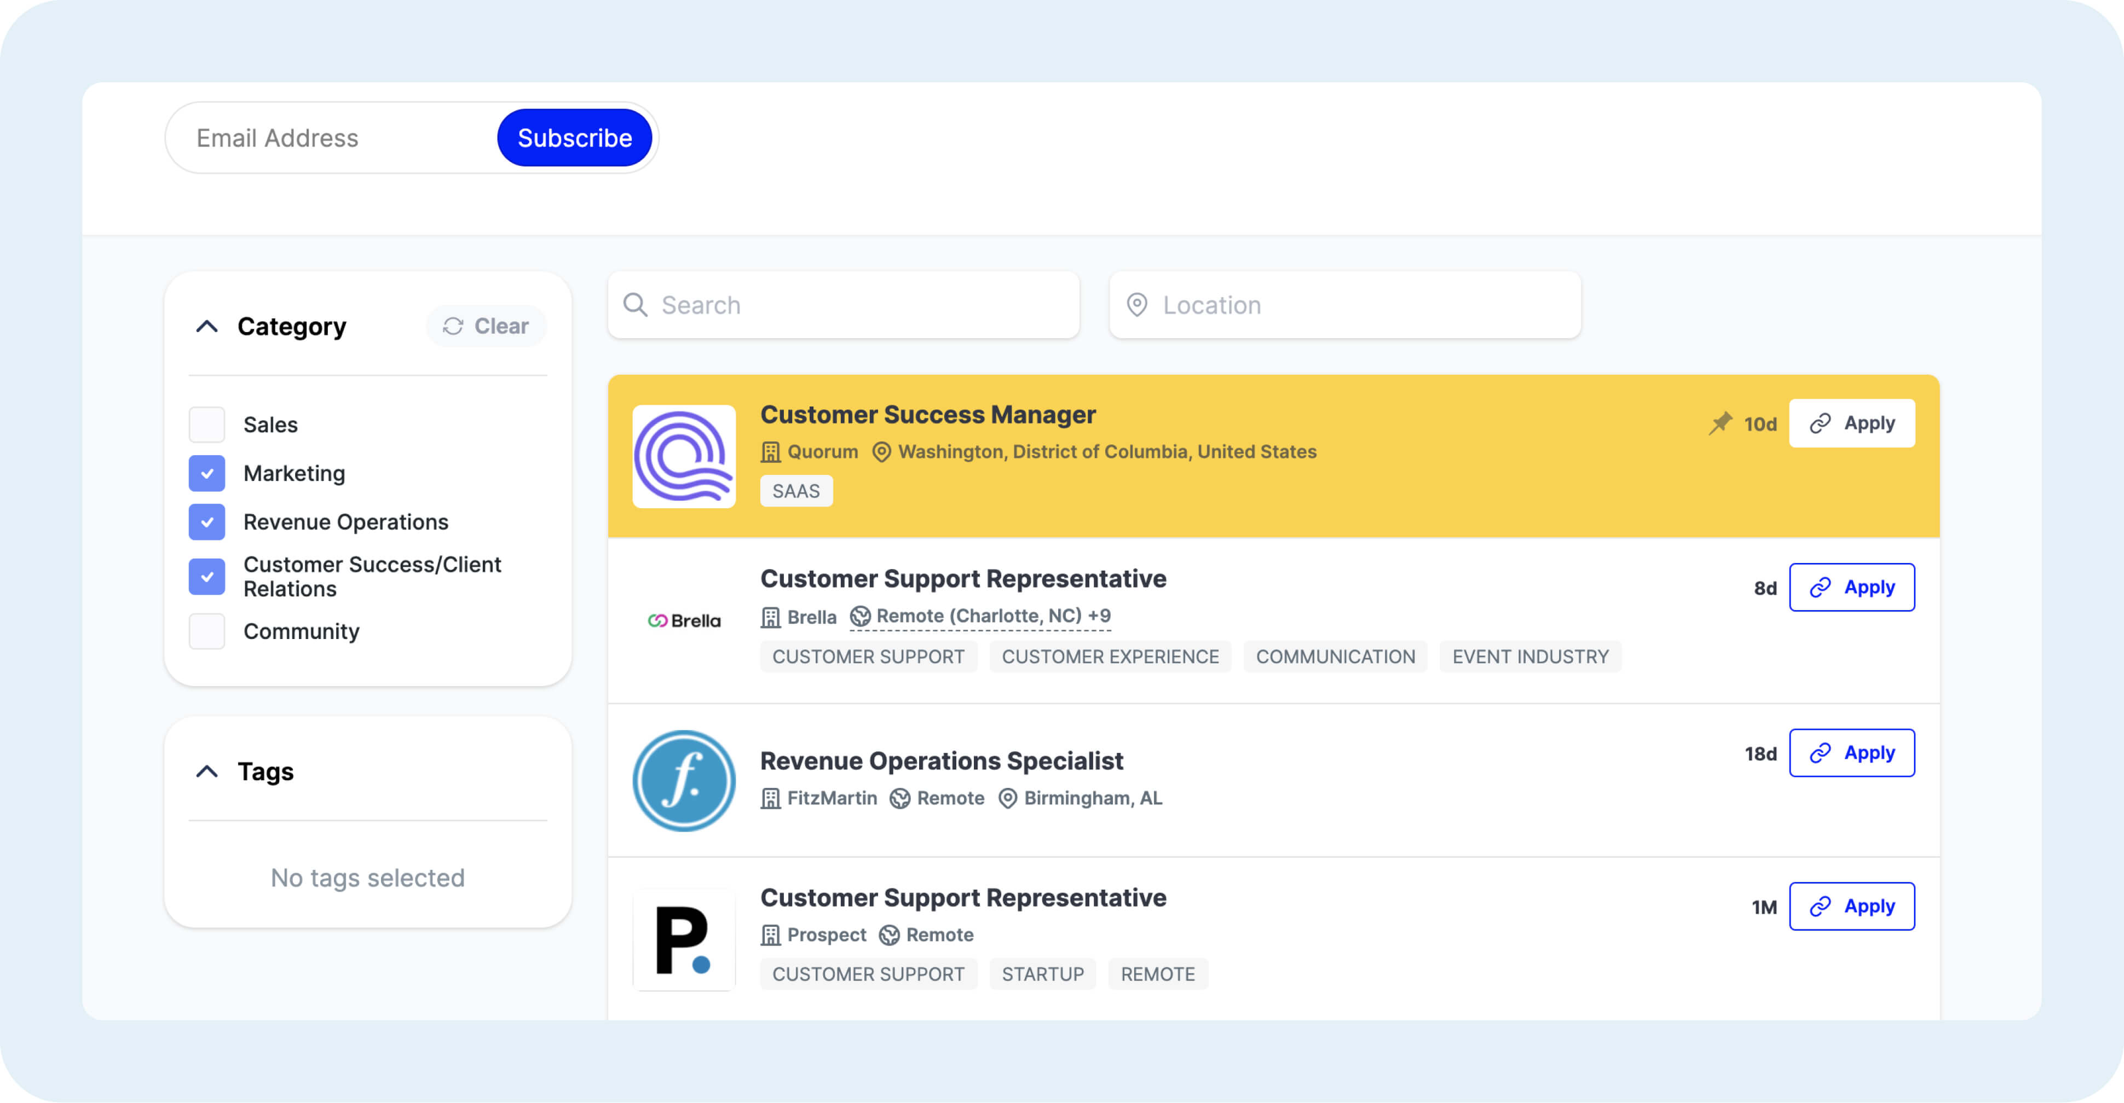The height and width of the screenshot is (1103, 2124).
Task: Uncheck the Marketing category
Action: pyautogui.click(x=207, y=473)
